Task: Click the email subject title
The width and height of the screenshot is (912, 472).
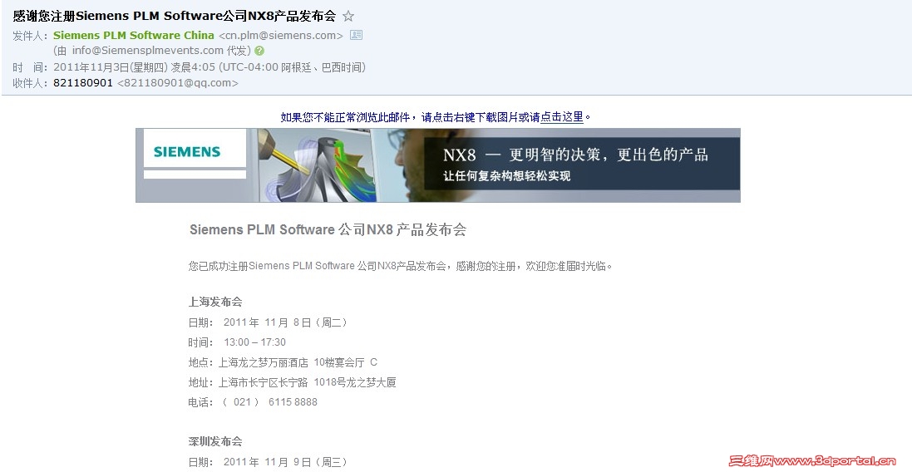Action: tap(175, 16)
